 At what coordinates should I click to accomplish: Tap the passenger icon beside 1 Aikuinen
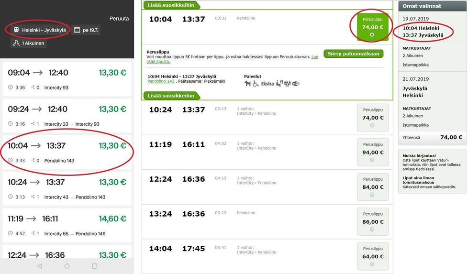coord(16,43)
